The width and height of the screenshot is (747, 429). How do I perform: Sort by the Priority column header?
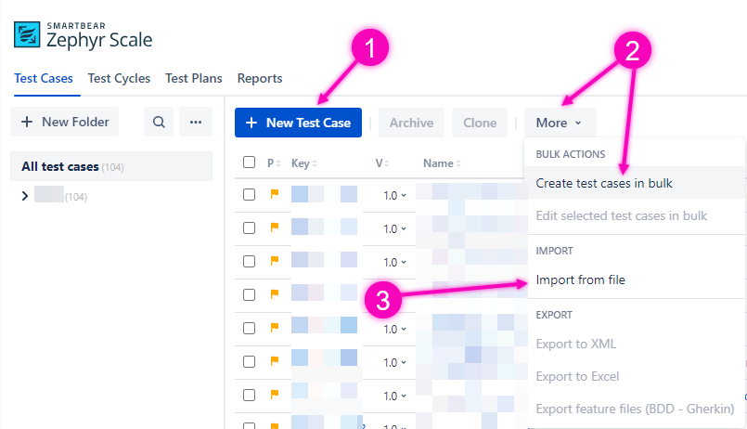tap(273, 163)
